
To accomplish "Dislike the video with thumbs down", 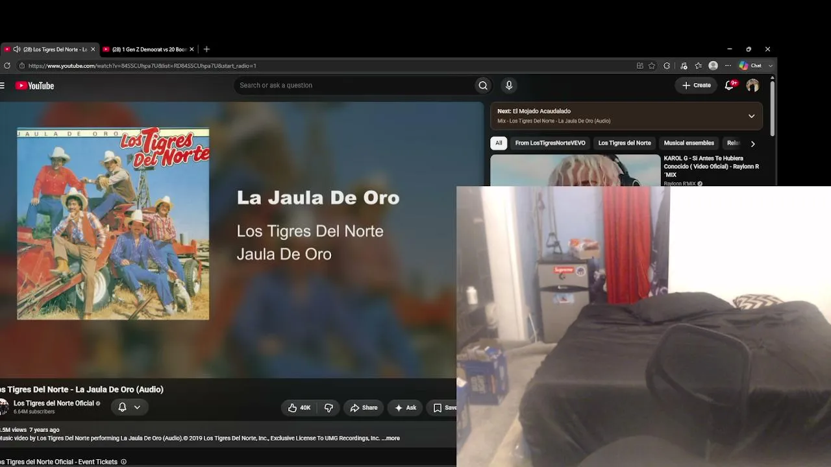I will 329,407.
